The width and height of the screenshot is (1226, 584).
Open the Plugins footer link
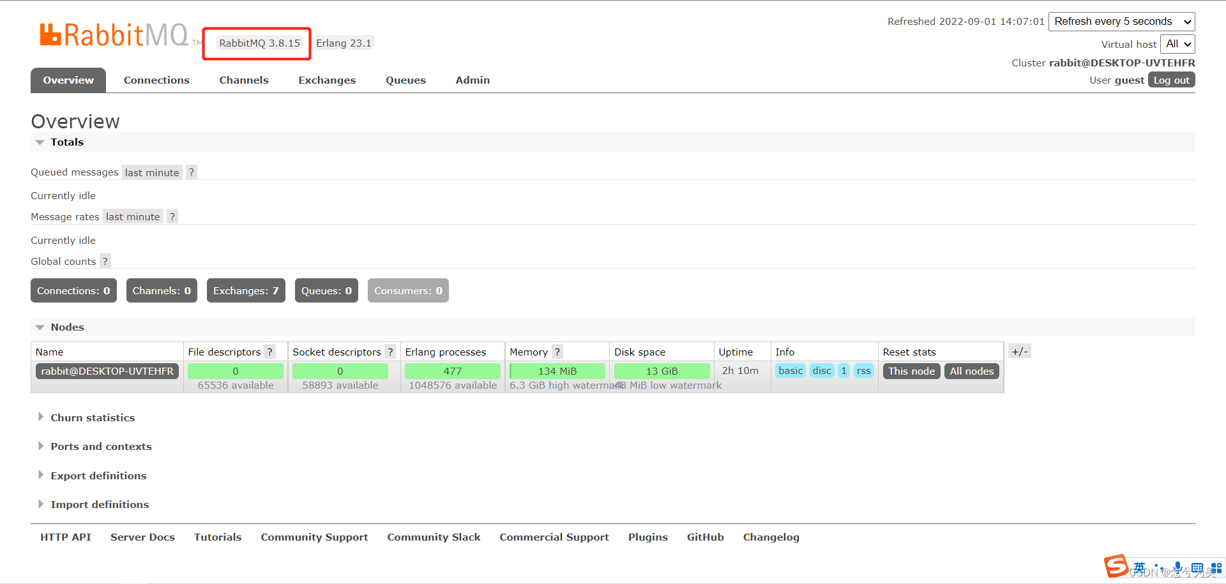(647, 537)
